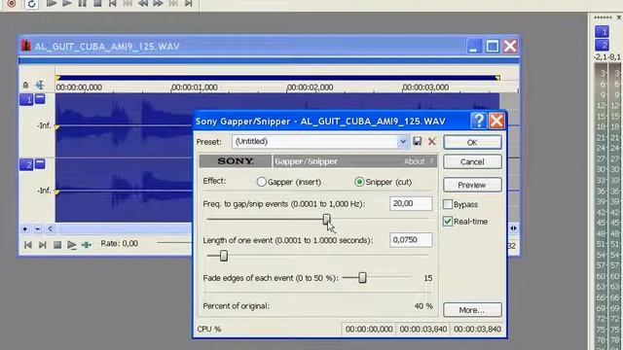Click Cancel in the Gapper/Snipper dialog

[472, 162]
